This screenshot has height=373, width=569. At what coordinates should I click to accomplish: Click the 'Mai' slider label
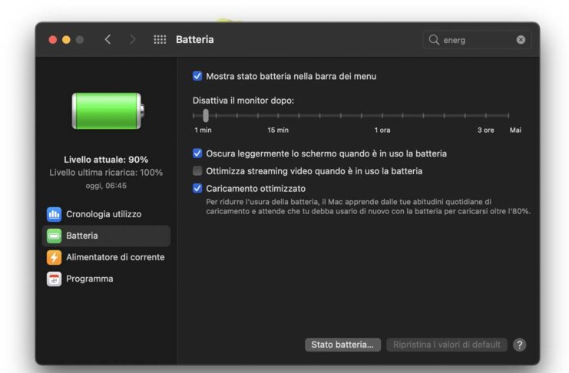pos(515,130)
